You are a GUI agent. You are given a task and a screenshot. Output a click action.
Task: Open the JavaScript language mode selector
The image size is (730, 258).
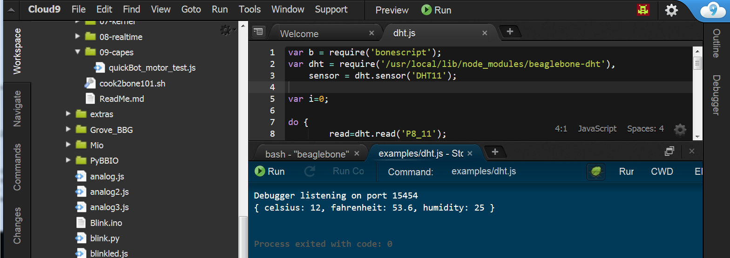597,129
